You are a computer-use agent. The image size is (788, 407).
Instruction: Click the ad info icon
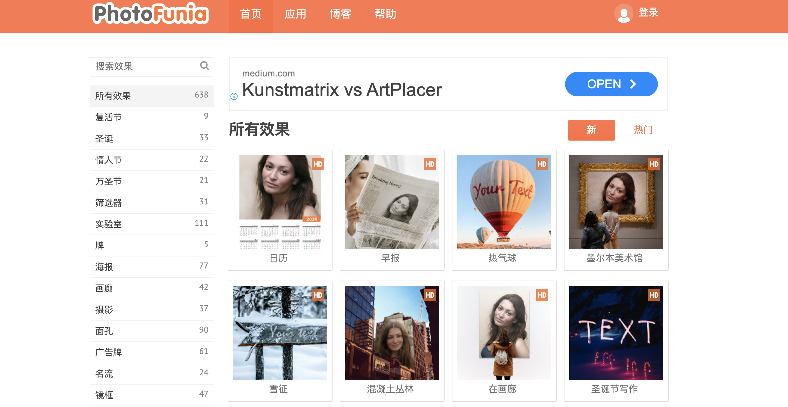point(234,97)
